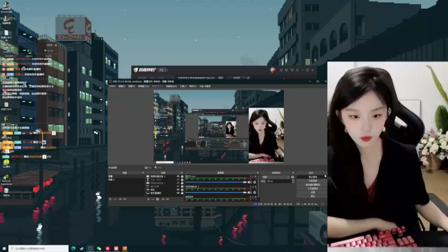Open the Scene Collection menu in OBS
The height and width of the screenshot is (252, 448).
(171, 86)
